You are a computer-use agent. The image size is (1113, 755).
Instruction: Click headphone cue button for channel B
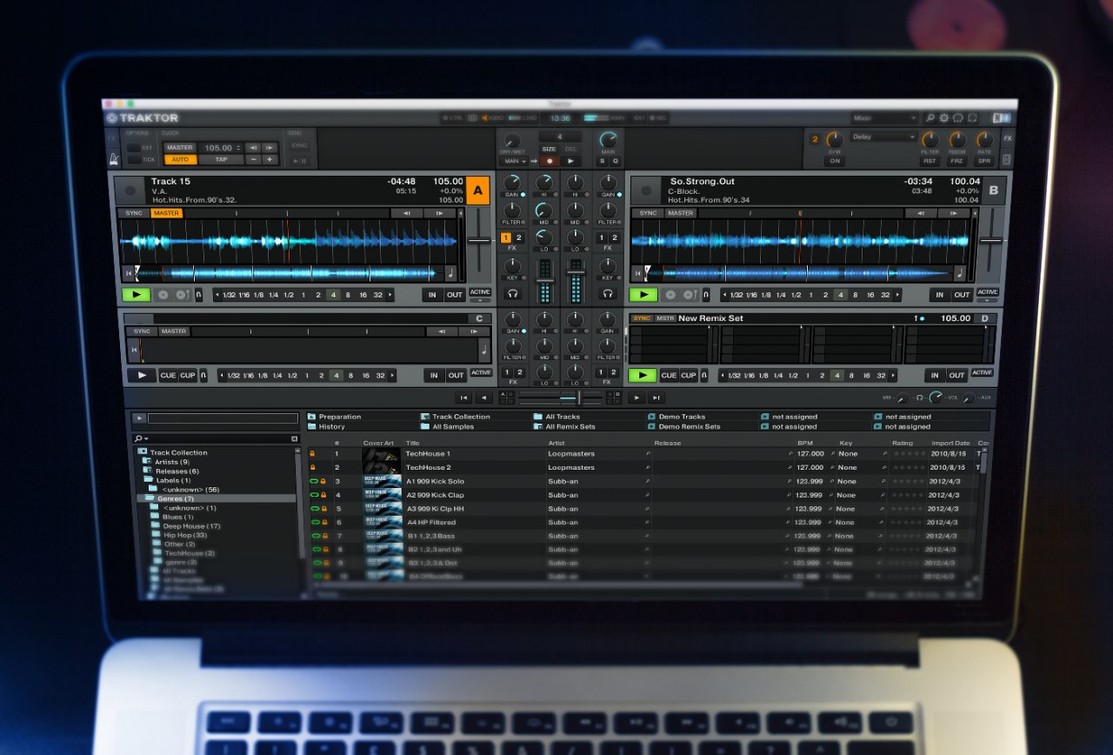click(608, 295)
